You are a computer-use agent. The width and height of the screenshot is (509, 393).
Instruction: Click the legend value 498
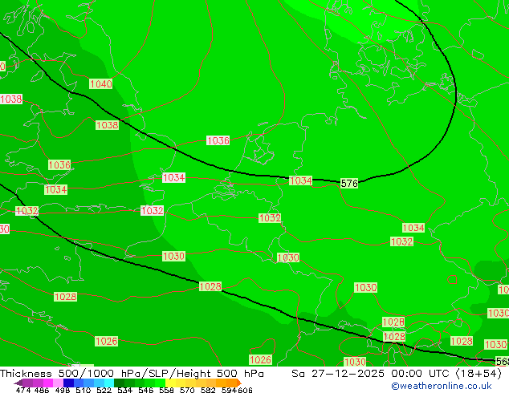click(63, 390)
